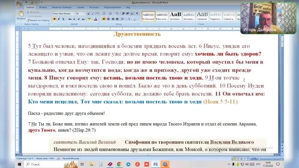The height and width of the screenshot is (168, 299).
Task: Apply the Подзаголовок style from gallery
Action: 215,16
